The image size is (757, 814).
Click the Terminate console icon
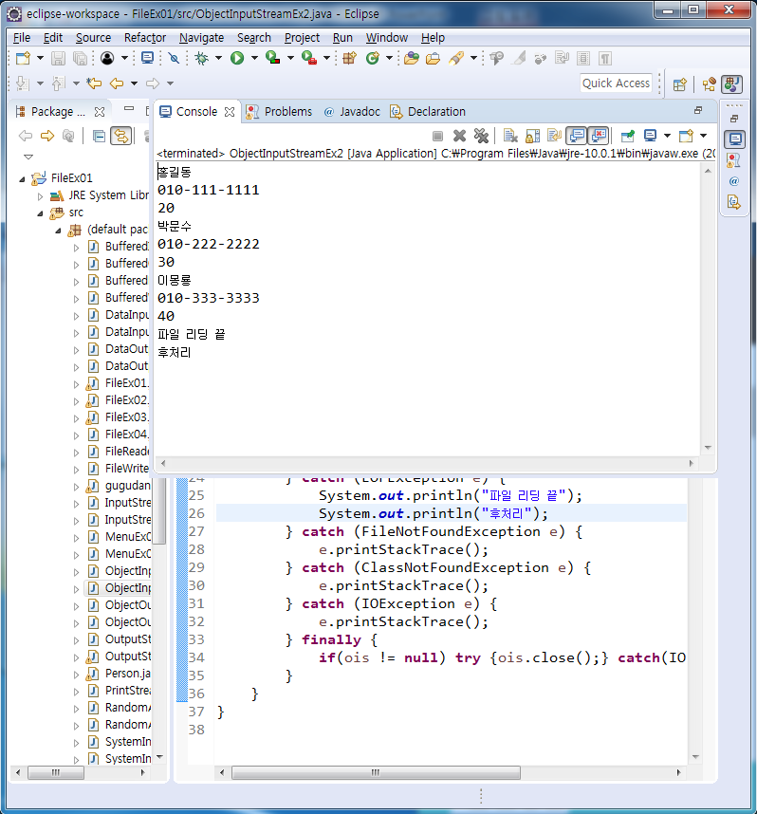[x=437, y=136]
